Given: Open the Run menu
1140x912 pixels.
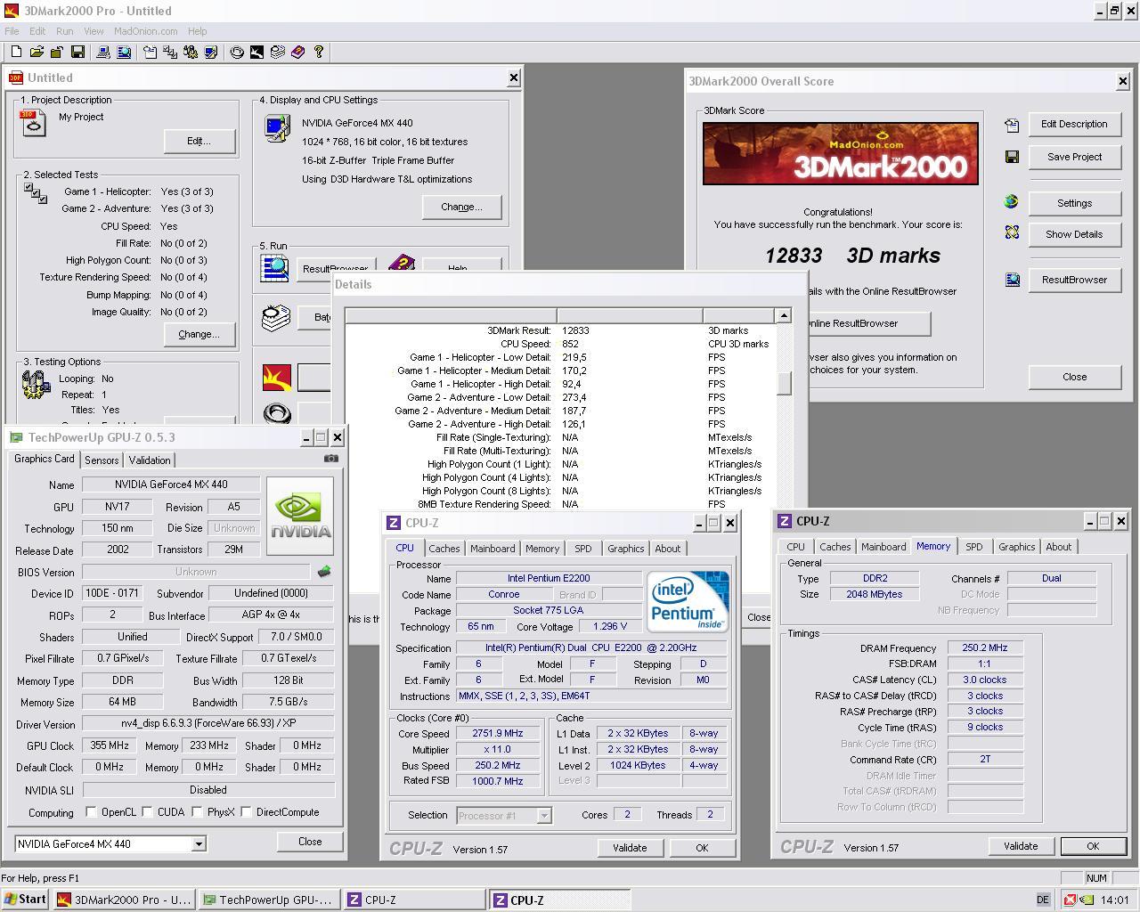Looking at the screenshot, I should point(65,31).
